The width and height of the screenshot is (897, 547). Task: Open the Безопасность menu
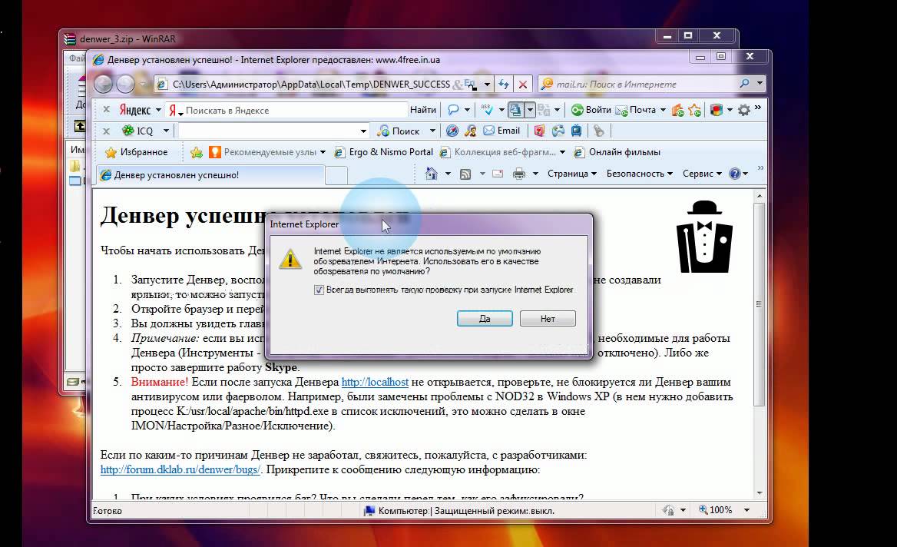tap(639, 174)
